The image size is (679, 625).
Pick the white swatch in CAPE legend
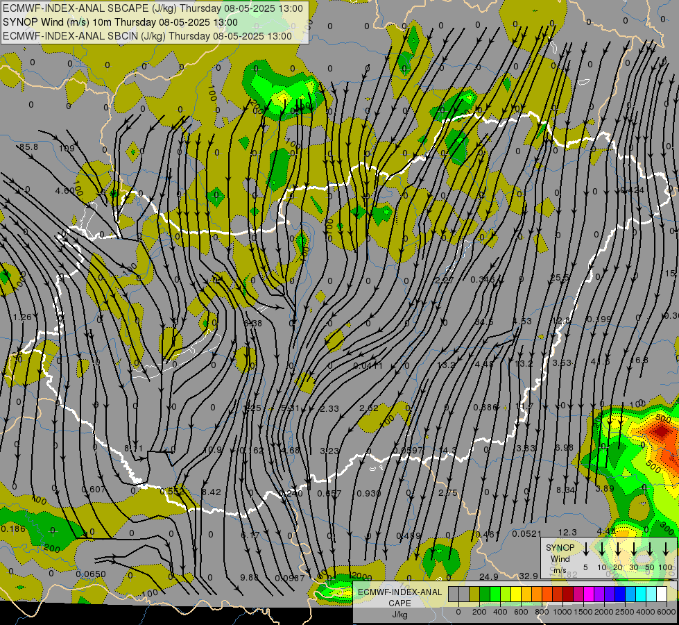[x=661, y=594]
